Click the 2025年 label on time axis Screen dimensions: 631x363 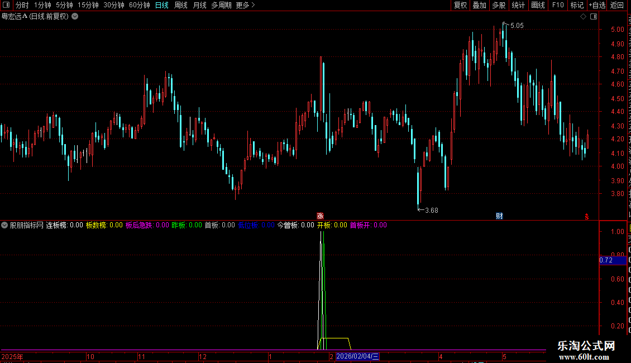tap(12, 356)
